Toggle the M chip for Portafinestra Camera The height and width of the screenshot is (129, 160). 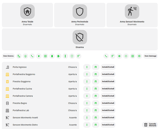pos(96,96)
